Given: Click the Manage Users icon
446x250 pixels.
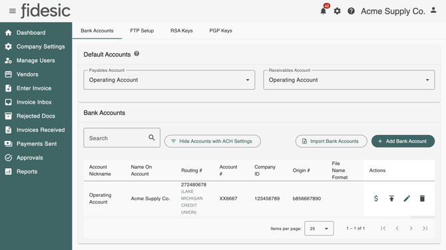Looking at the screenshot, I should 8,61.
